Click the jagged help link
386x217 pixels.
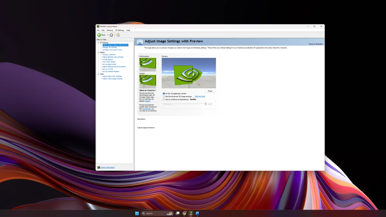(147, 101)
